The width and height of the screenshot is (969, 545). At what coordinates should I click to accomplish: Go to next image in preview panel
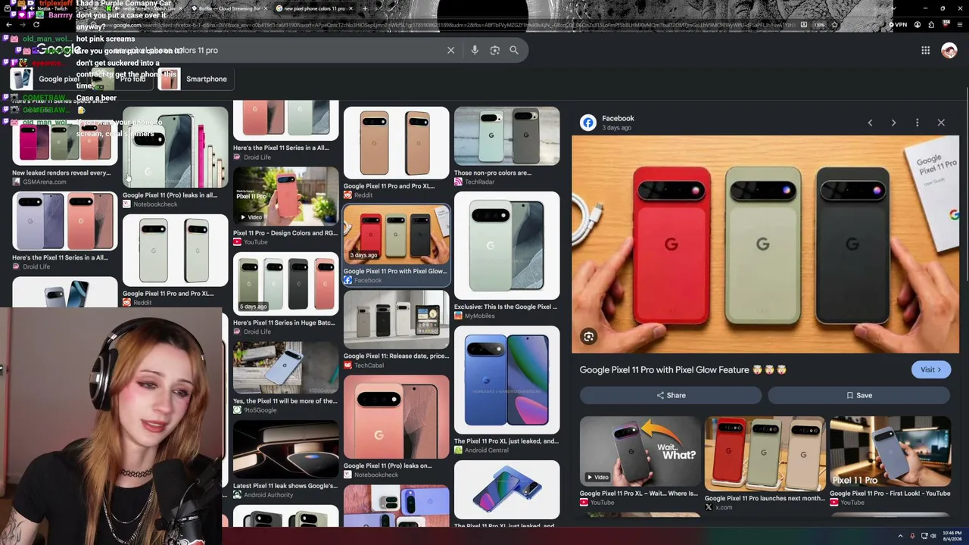pos(893,123)
